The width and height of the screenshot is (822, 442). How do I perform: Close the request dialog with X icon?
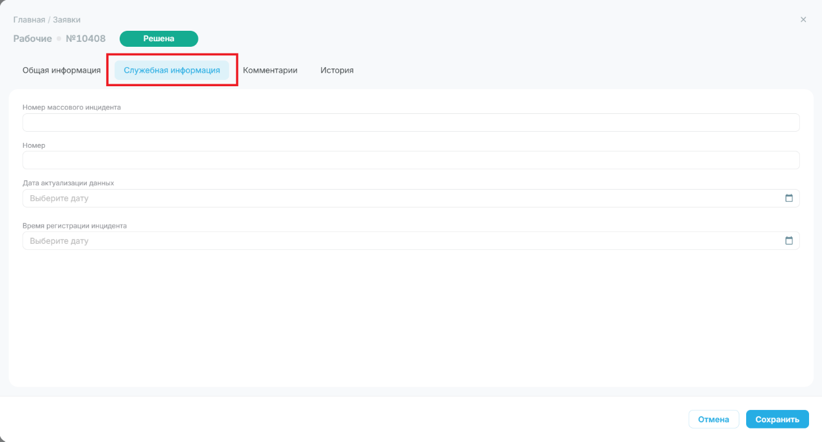tap(803, 20)
